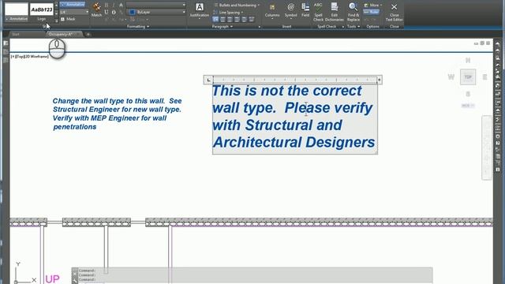Click the Columns icon
Screen dimensions: 505x284
pos(272,10)
